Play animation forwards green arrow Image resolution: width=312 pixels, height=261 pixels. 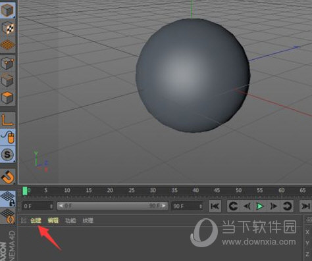point(260,206)
